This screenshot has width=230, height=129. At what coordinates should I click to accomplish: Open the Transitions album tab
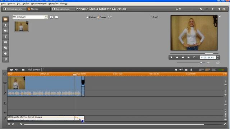pos(5,25)
